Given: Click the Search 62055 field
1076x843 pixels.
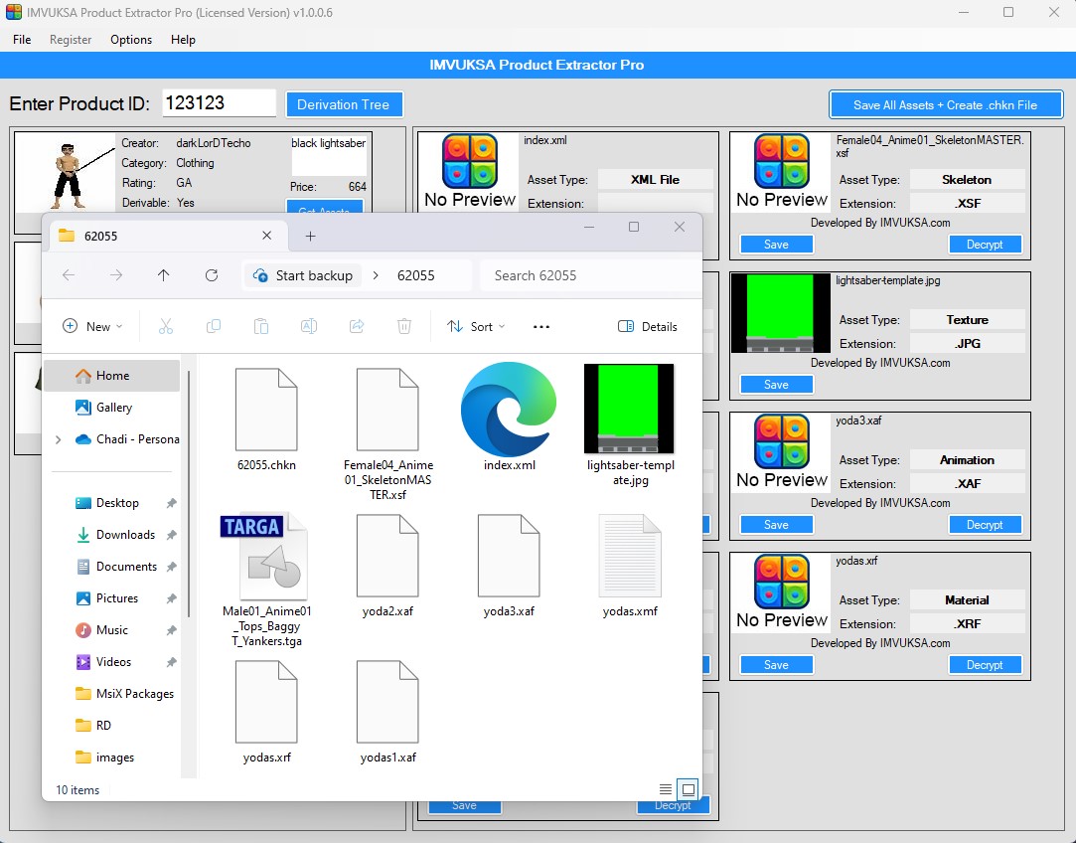Looking at the screenshot, I should [590, 275].
